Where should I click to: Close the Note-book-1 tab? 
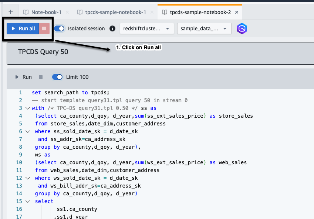67,12
